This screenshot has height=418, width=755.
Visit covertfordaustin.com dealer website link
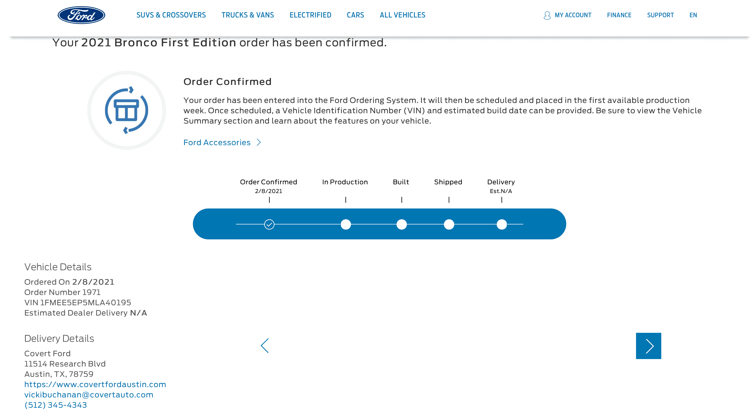[x=95, y=384]
